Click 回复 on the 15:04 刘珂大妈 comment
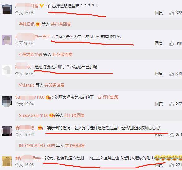Image resolution: width=182 pixels, height=170 pixels. pyautogui.click(x=159, y=104)
